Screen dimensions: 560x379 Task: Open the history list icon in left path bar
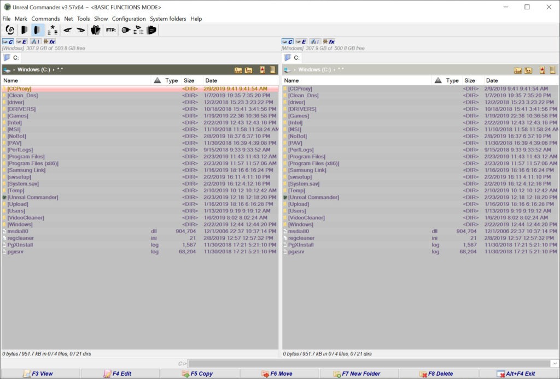pyautogui.click(x=273, y=70)
